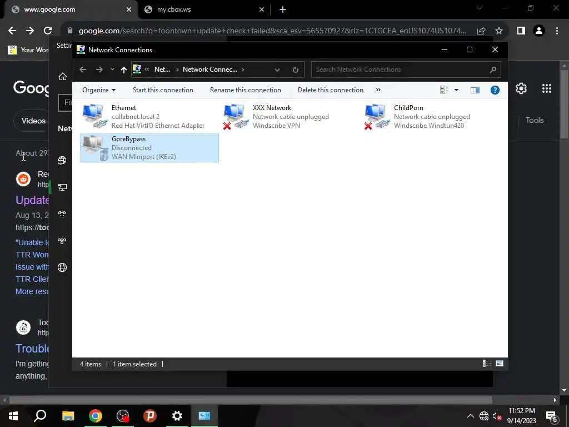
Task: Switch to large icons view in status bar
Action: click(x=500, y=364)
